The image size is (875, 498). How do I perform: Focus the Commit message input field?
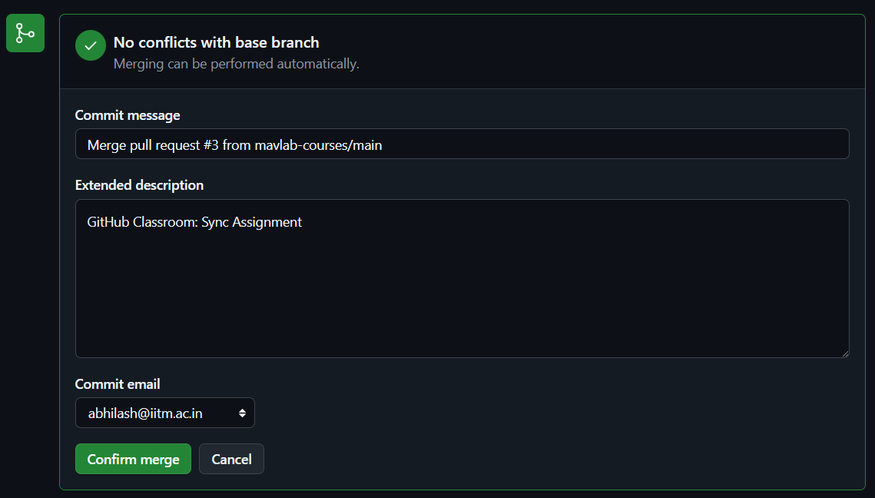[615, 144]
